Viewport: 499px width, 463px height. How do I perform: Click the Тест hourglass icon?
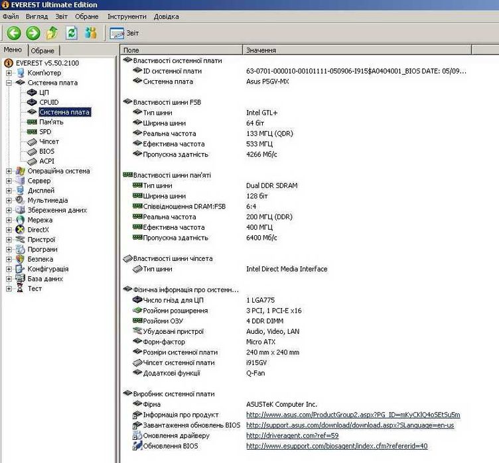(21, 289)
